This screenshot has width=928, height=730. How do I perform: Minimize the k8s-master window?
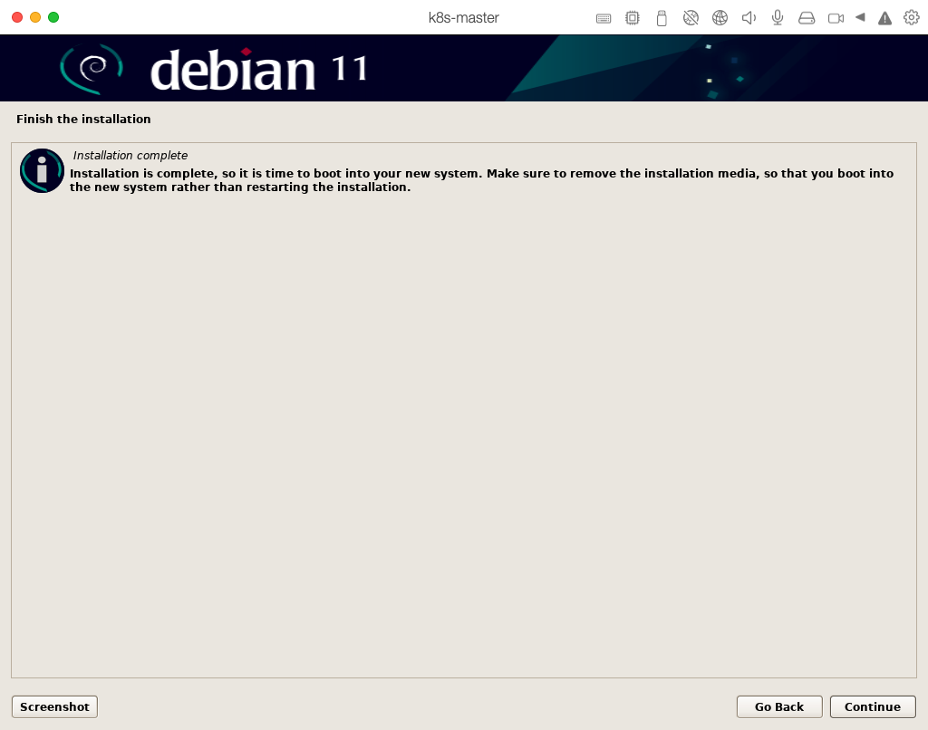pos(35,17)
